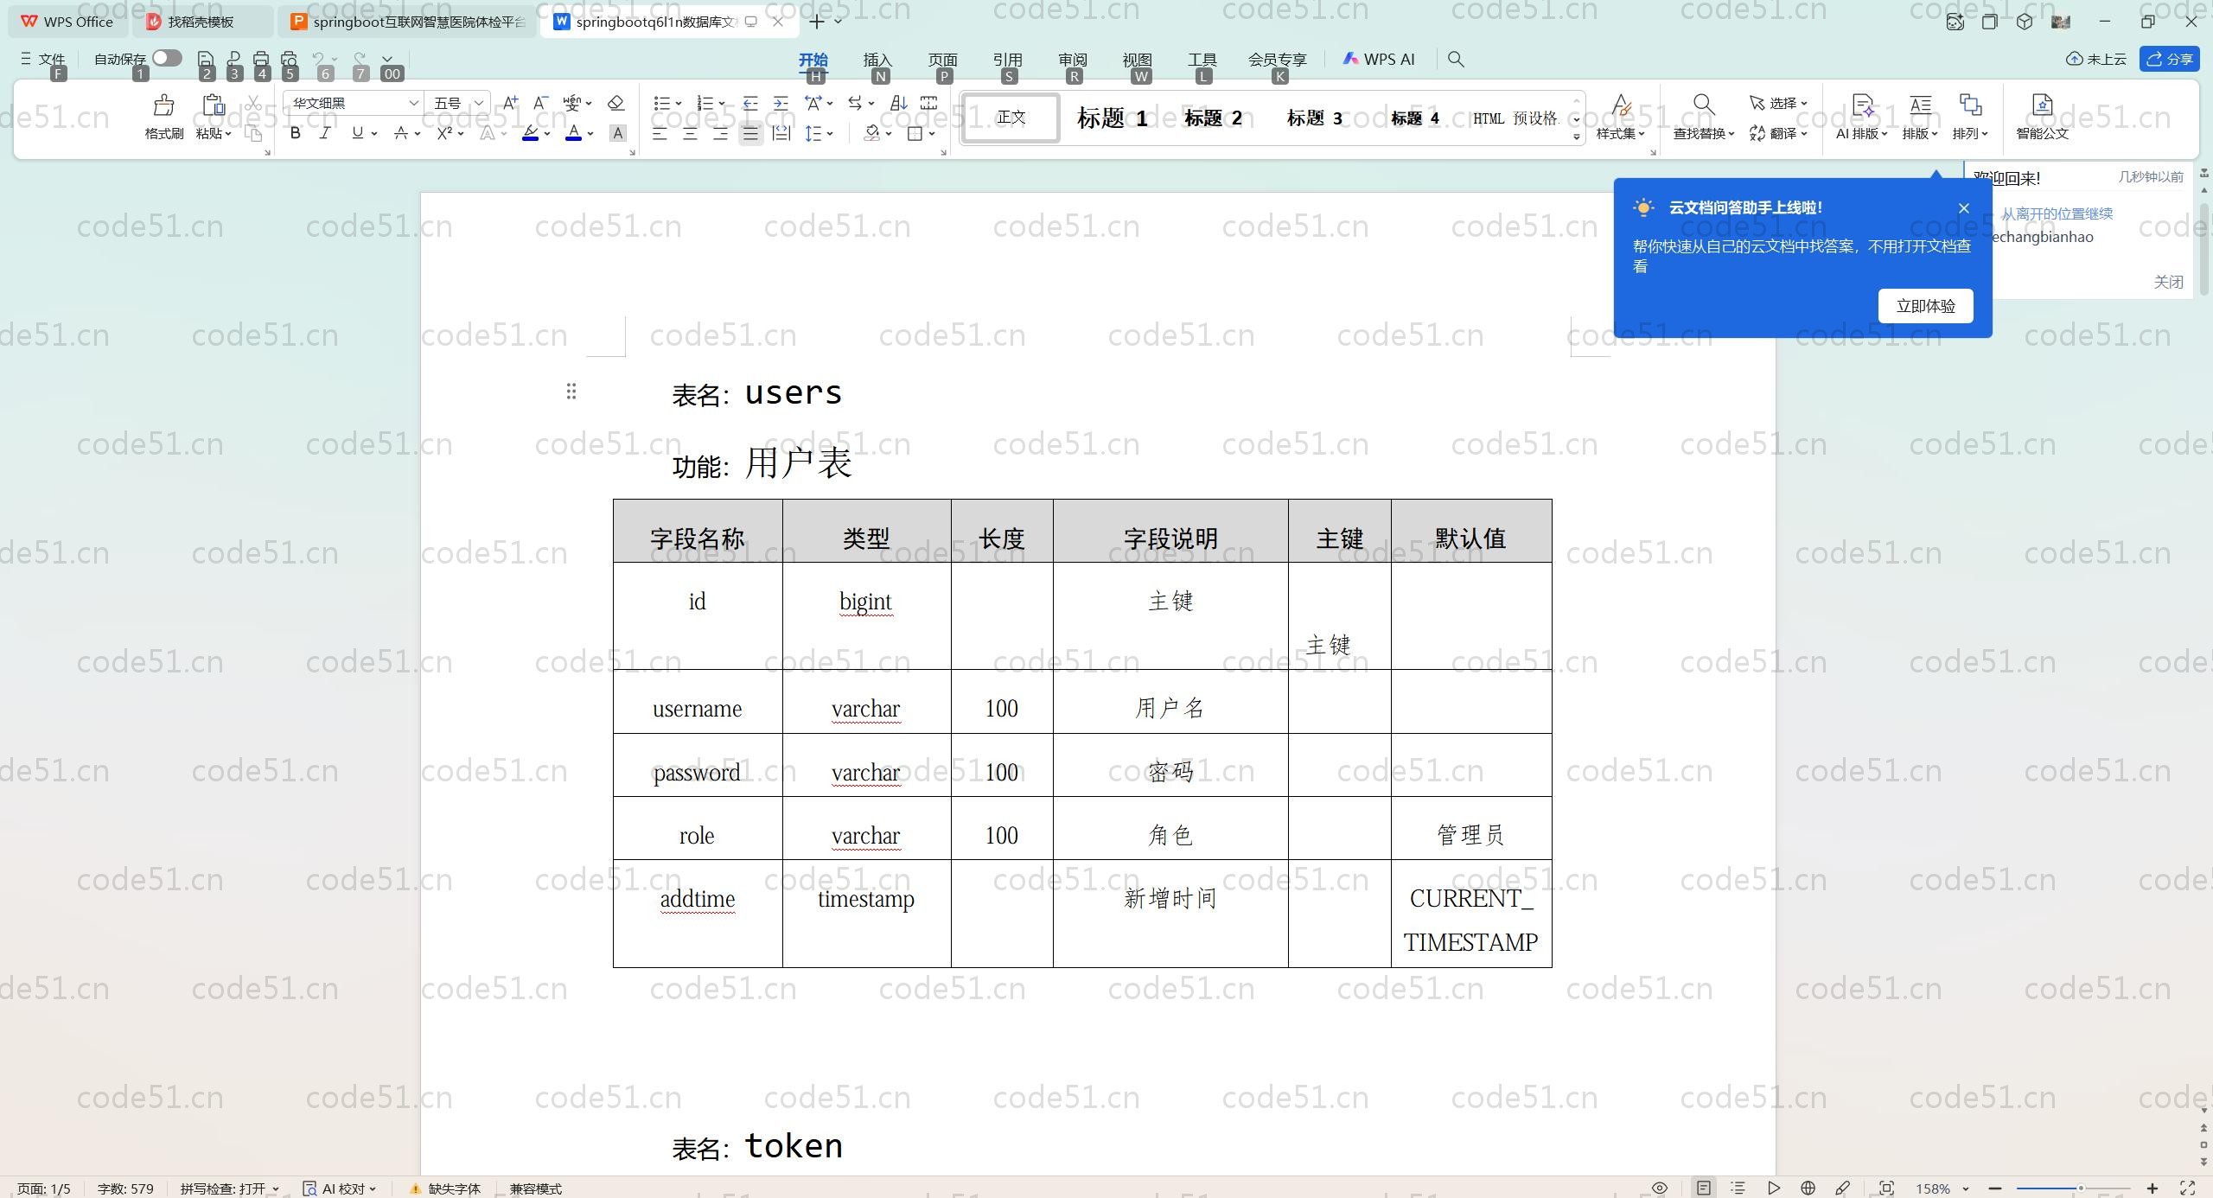2213x1198 pixels.
Task: Click the clear formatting eraser icon
Action: point(615,103)
